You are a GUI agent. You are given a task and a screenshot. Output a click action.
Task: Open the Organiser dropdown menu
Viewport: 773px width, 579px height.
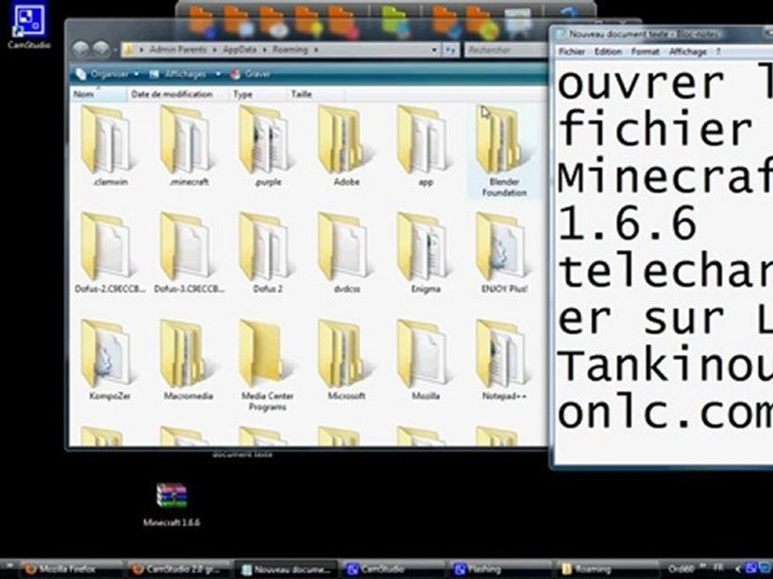click(x=107, y=74)
